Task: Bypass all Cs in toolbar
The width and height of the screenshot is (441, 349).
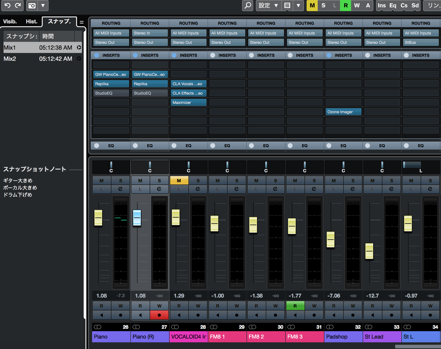Action: click(x=404, y=6)
